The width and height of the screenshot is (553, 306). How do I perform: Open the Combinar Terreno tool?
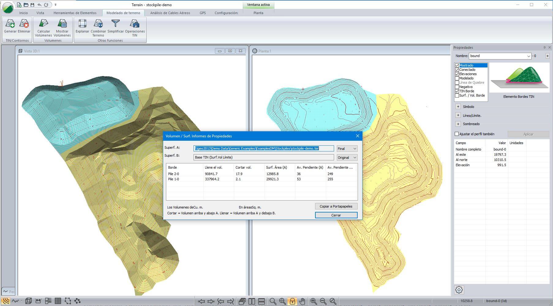[x=98, y=24]
